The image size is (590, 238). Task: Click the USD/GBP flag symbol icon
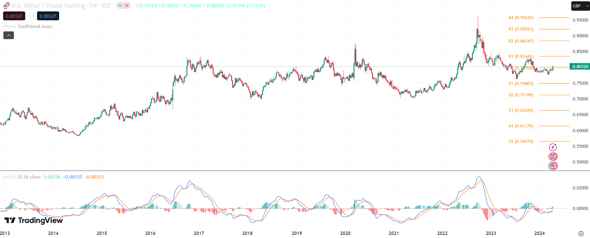pos(6,6)
